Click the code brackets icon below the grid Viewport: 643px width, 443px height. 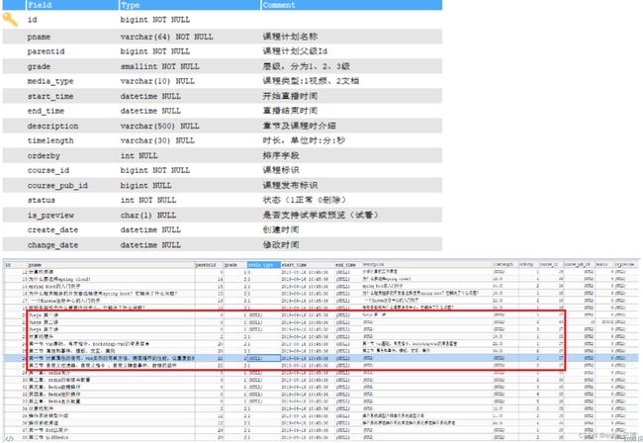pyautogui.click(x=9, y=438)
